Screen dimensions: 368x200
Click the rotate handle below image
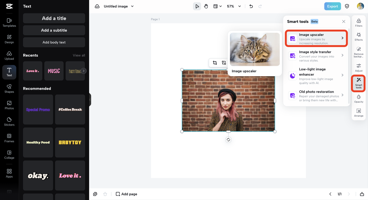point(228,140)
